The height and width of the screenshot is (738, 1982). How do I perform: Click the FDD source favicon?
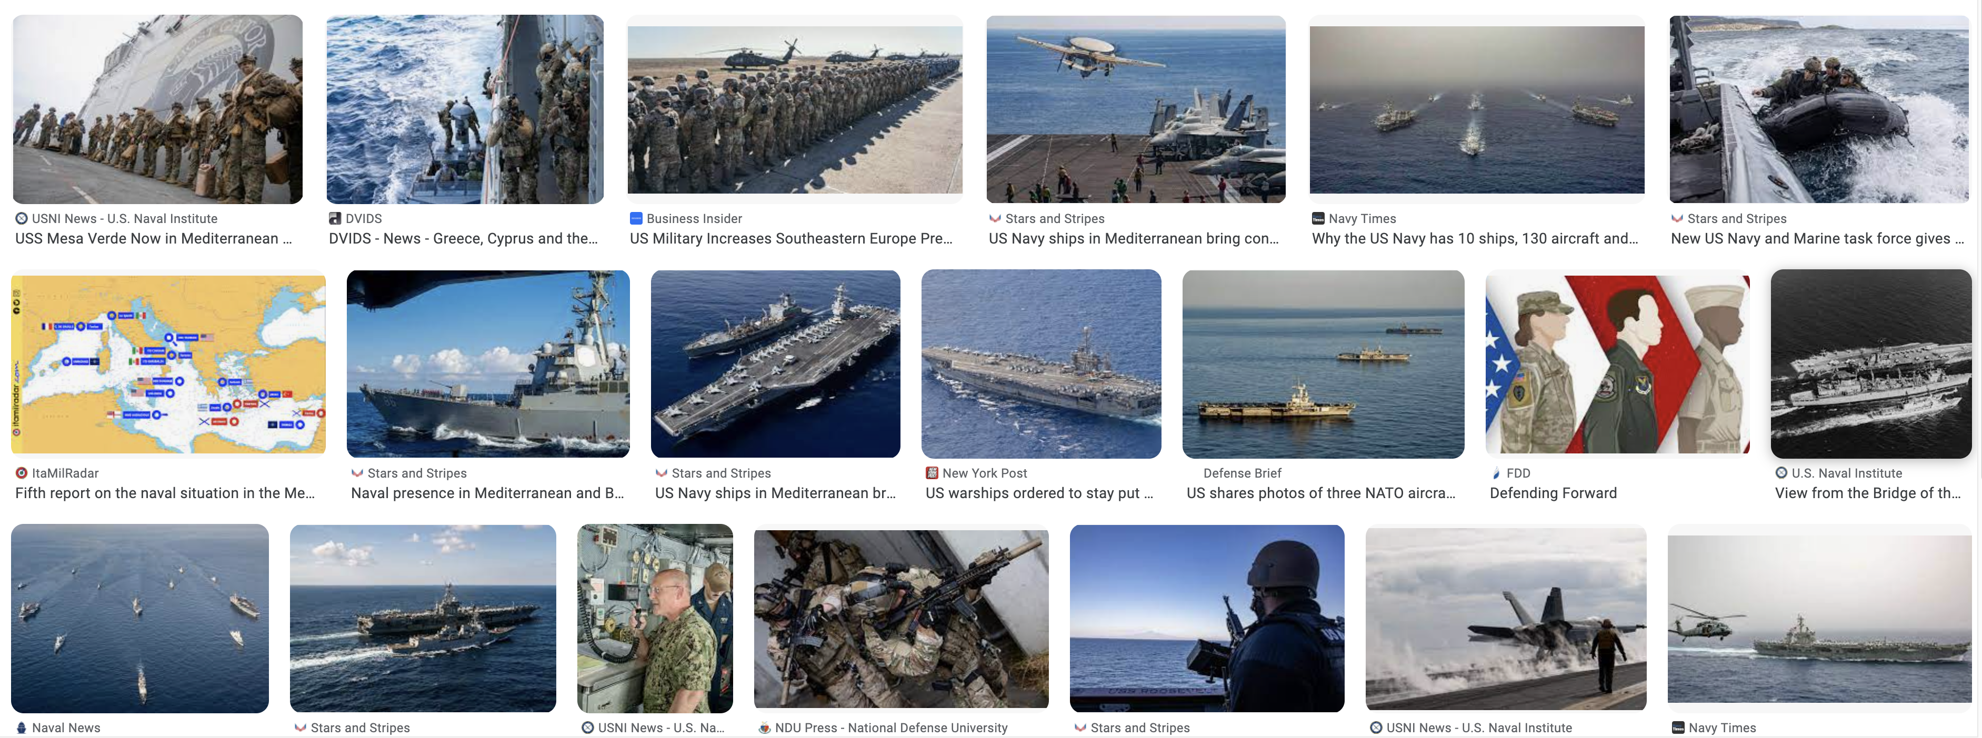(1496, 473)
